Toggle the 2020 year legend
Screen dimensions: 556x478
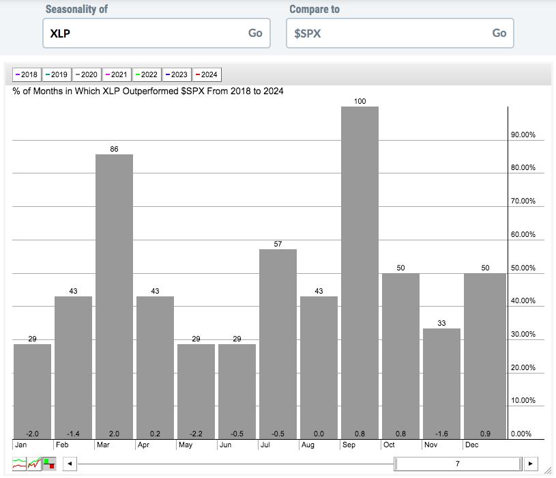click(87, 74)
